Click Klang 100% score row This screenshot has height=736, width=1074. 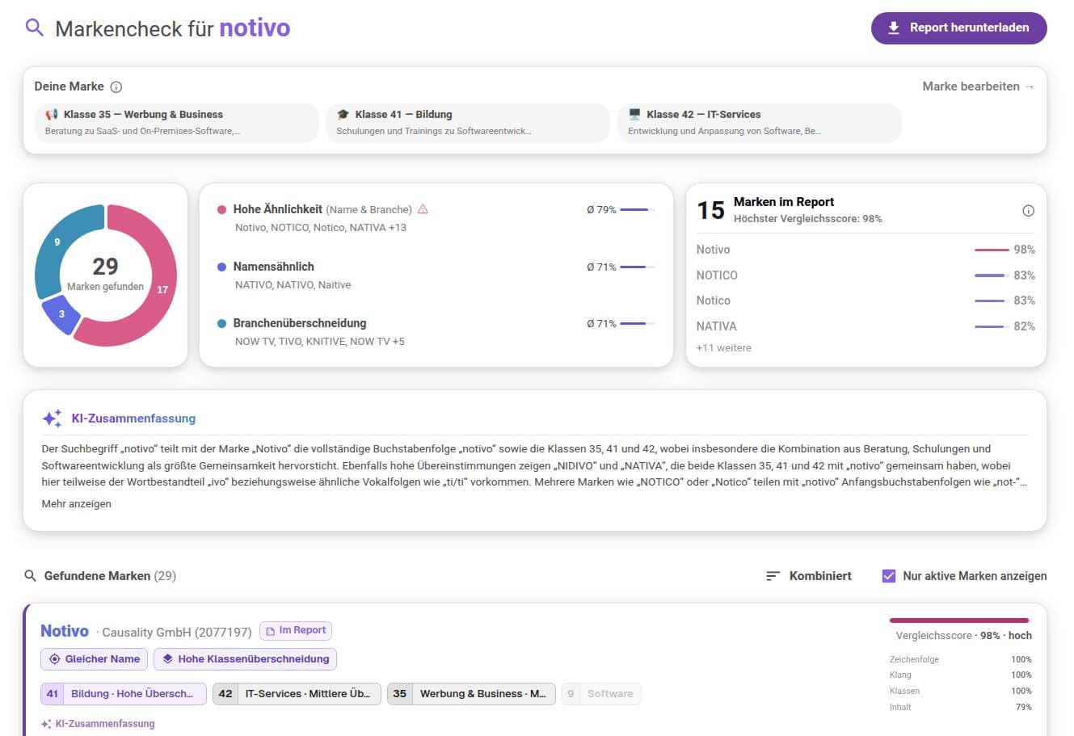(960, 675)
